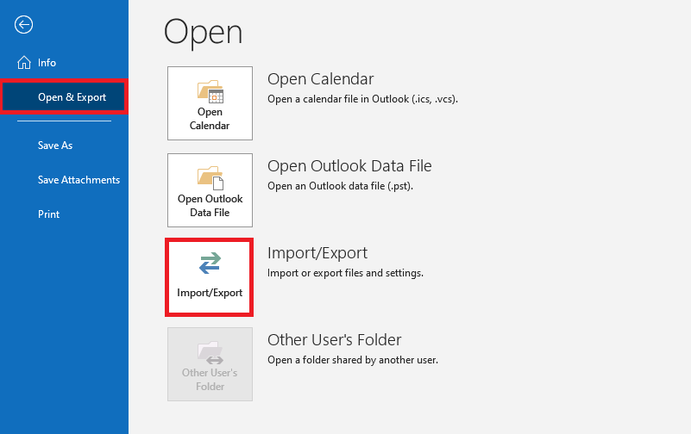Click the large Open Calendar heading
Screen dimensions: 691x434
(320, 79)
